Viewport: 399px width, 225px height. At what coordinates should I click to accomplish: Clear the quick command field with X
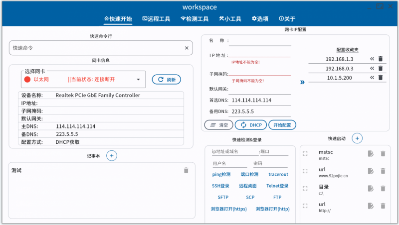pyautogui.click(x=187, y=48)
